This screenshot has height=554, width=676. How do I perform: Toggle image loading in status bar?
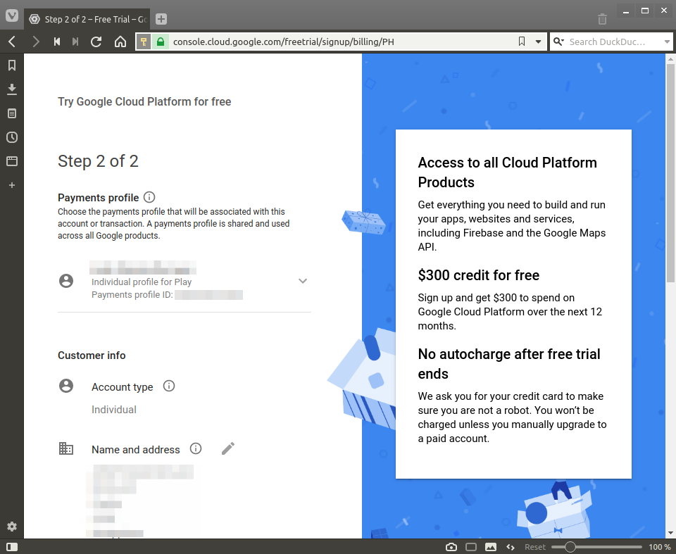491,547
